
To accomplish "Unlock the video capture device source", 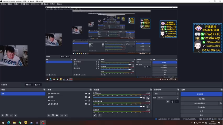I will (89, 94).
